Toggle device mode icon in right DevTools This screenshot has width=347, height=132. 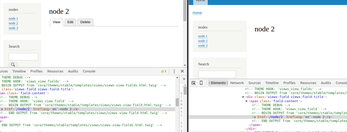[201, 83]
